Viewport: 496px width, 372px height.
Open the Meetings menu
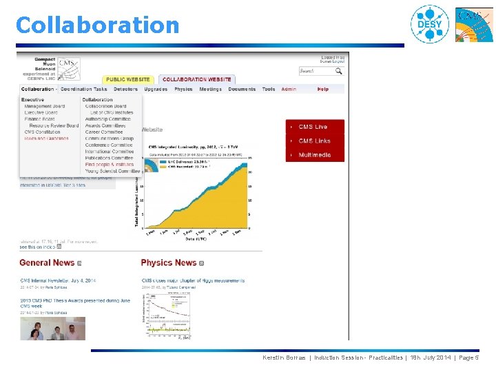210,89
